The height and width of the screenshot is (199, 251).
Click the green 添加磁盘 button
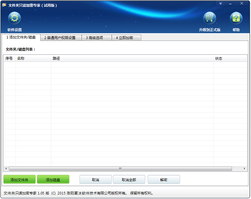[x=53, y=179]
